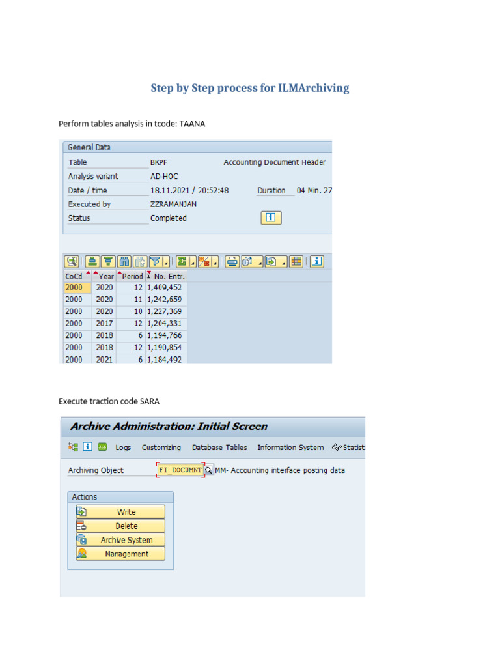
Task: Click the date/time 18.11.2021 / 20:52:48
Action: [189, 190]
